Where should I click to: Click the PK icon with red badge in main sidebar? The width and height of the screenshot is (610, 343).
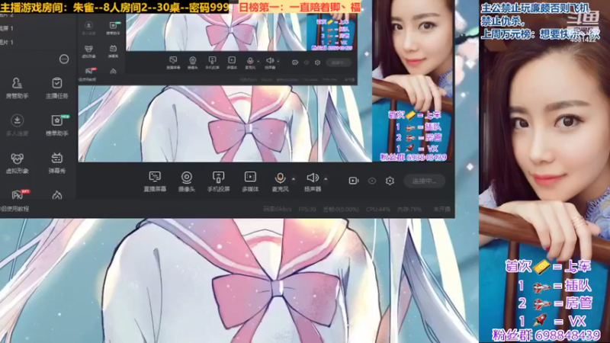(18, 194)
